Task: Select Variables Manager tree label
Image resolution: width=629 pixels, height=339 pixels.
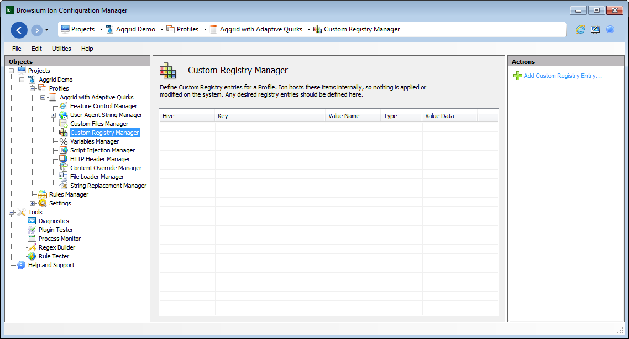Action: click(x=95, y=141)
